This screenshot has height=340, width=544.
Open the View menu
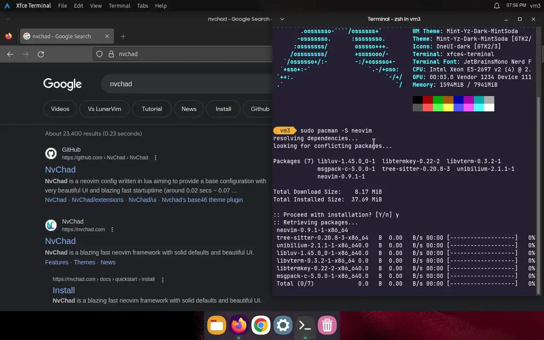click(96, 6)
